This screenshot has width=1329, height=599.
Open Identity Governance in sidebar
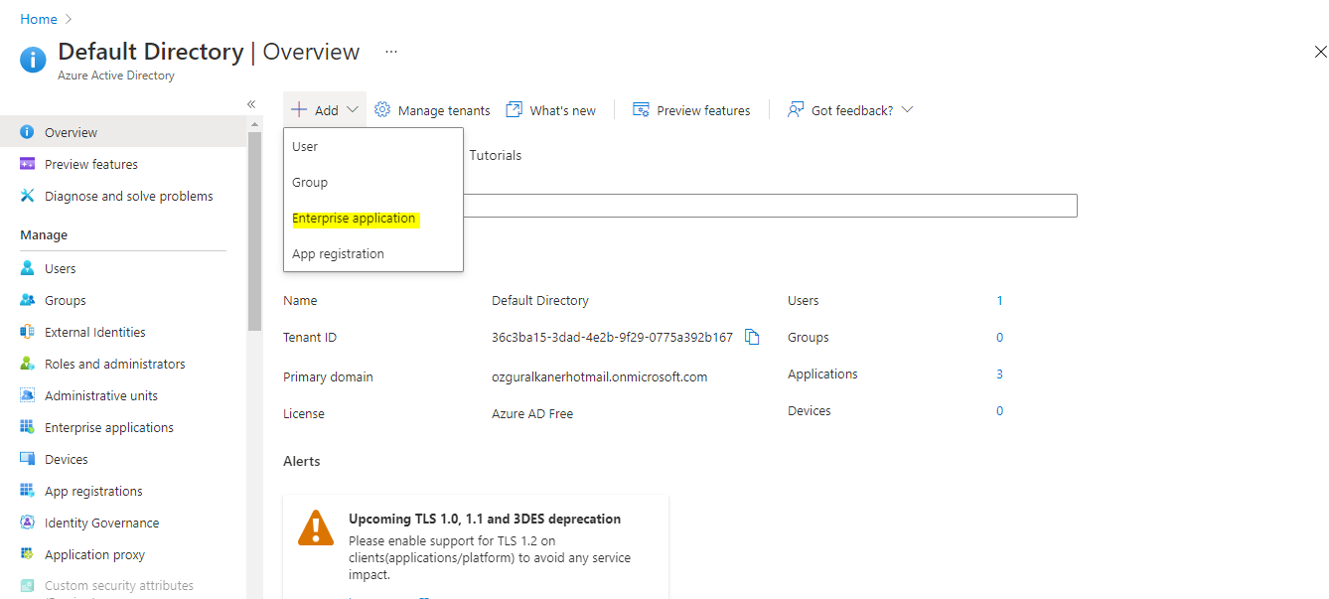pos(101,523)
